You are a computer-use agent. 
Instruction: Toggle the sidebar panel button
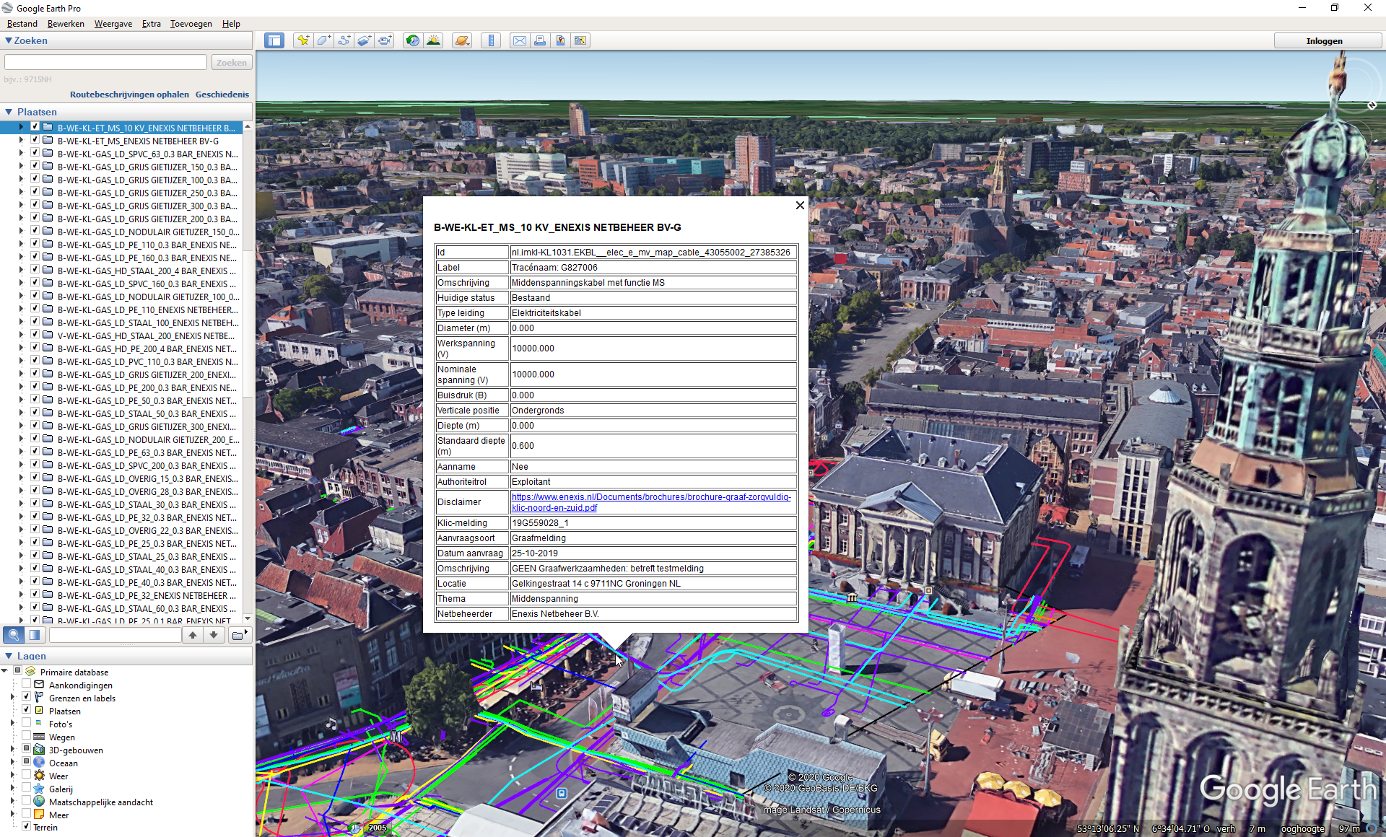coord(274,41)
